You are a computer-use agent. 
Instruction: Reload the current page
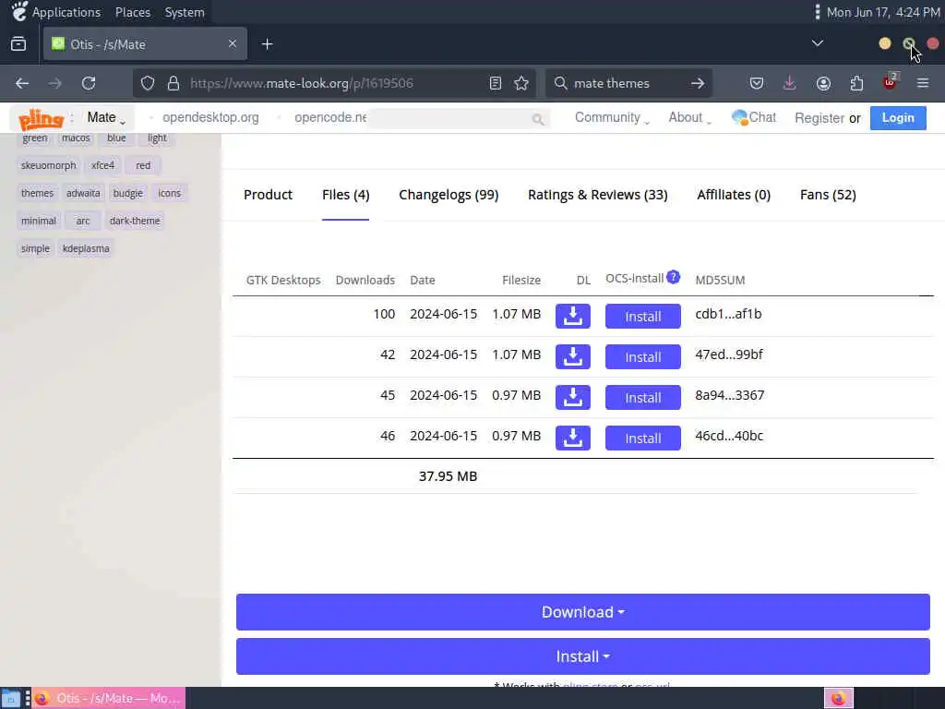pyautogui.click(x=89, y=83)
